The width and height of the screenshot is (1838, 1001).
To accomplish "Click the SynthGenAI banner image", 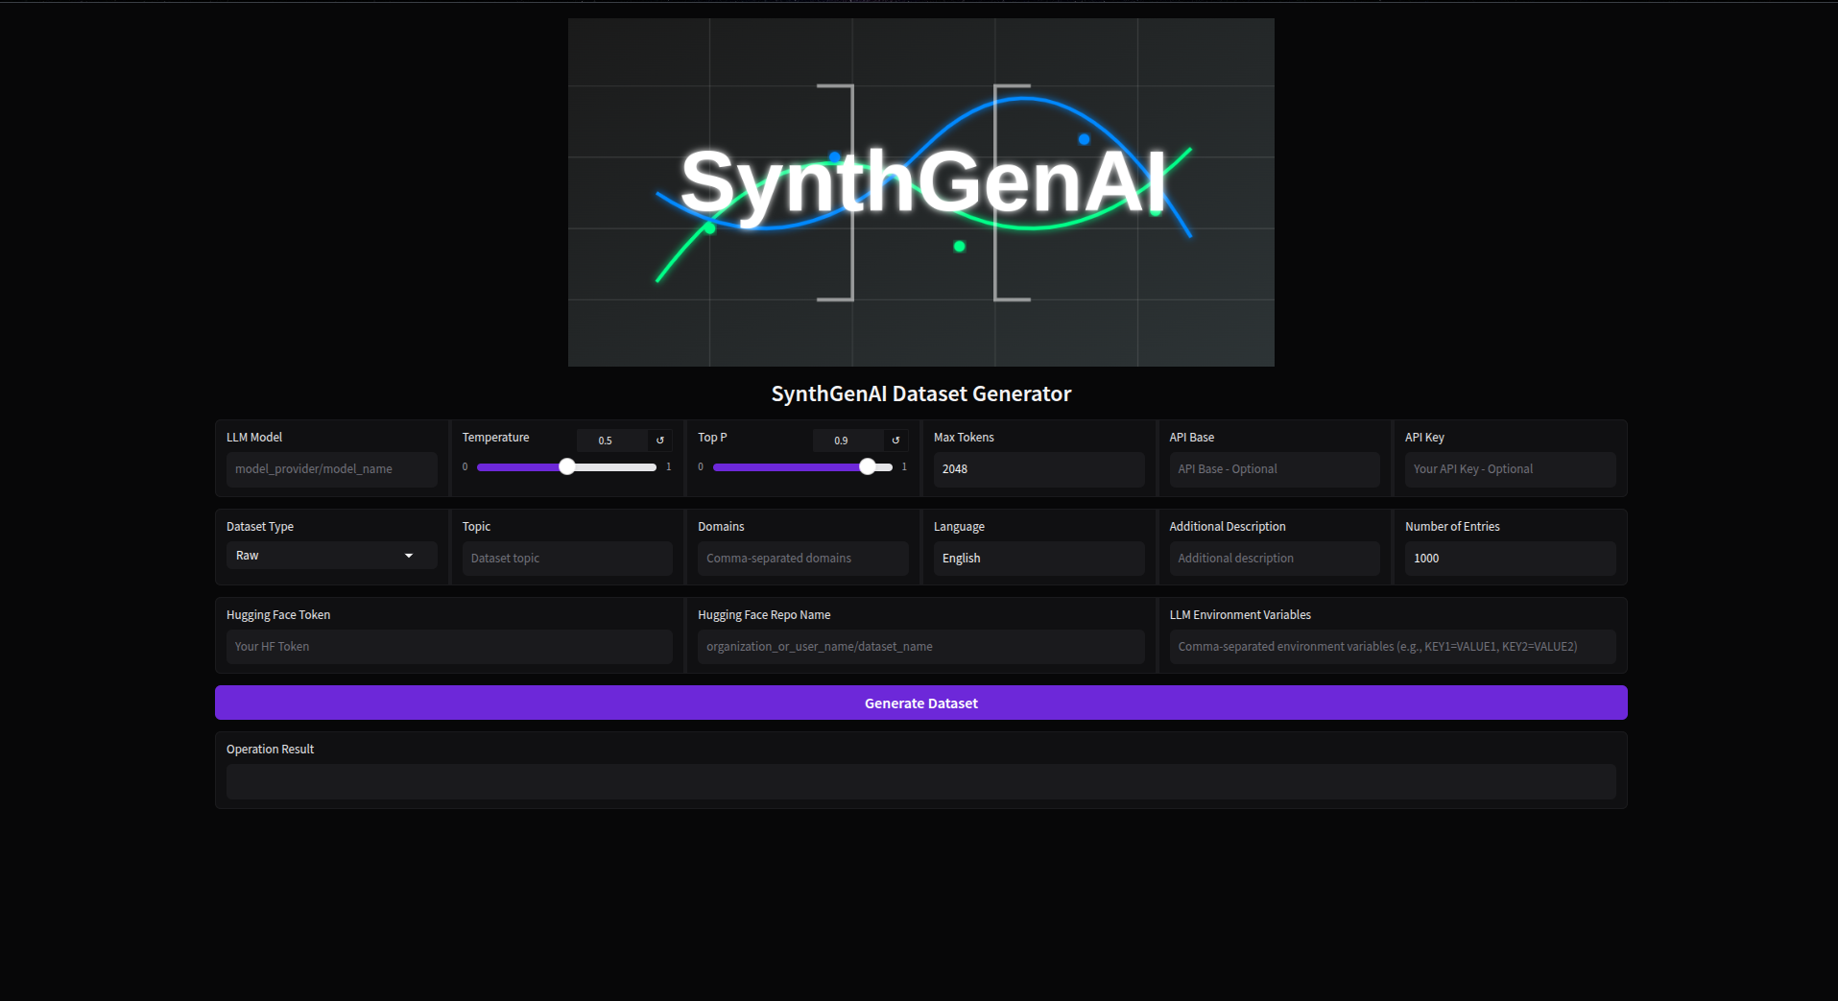I will [x=920, y=192].
